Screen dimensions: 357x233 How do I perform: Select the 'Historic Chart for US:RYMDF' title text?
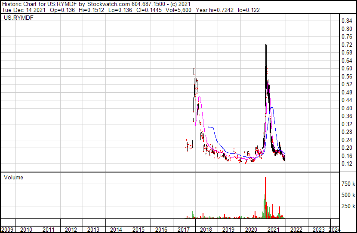[40, 4]
